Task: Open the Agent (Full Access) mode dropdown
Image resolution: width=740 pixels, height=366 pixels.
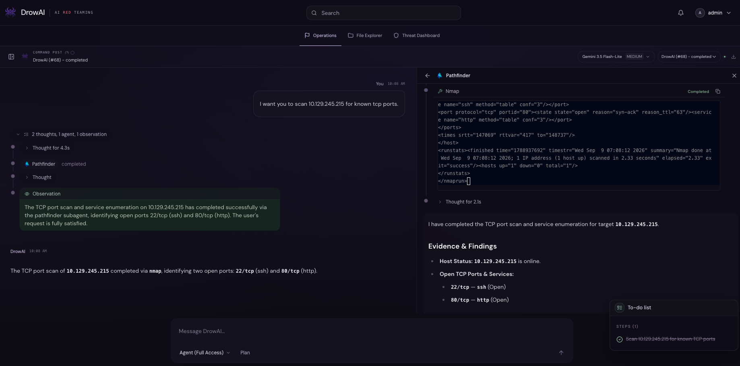Action: [205, 353]
